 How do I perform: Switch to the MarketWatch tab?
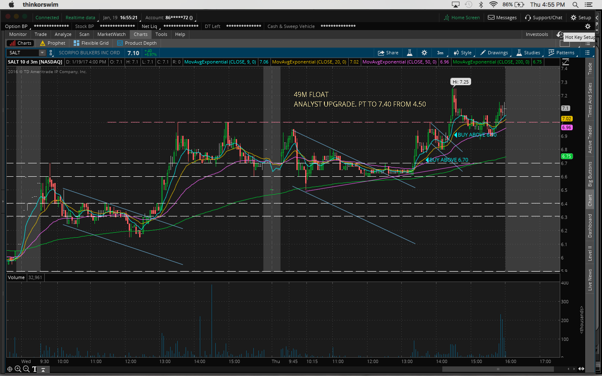tap(111, 34)
